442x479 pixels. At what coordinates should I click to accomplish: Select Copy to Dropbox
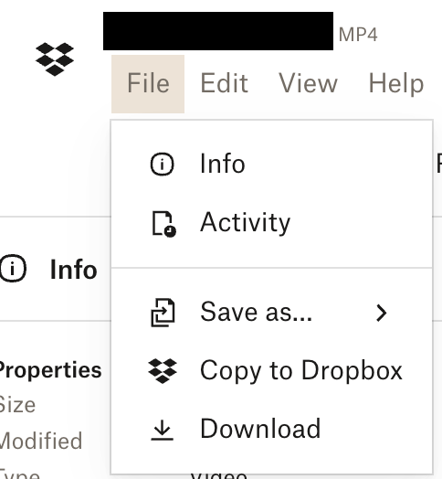click(271, 370)
